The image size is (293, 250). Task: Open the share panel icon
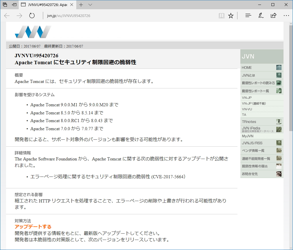click(273, 15)
